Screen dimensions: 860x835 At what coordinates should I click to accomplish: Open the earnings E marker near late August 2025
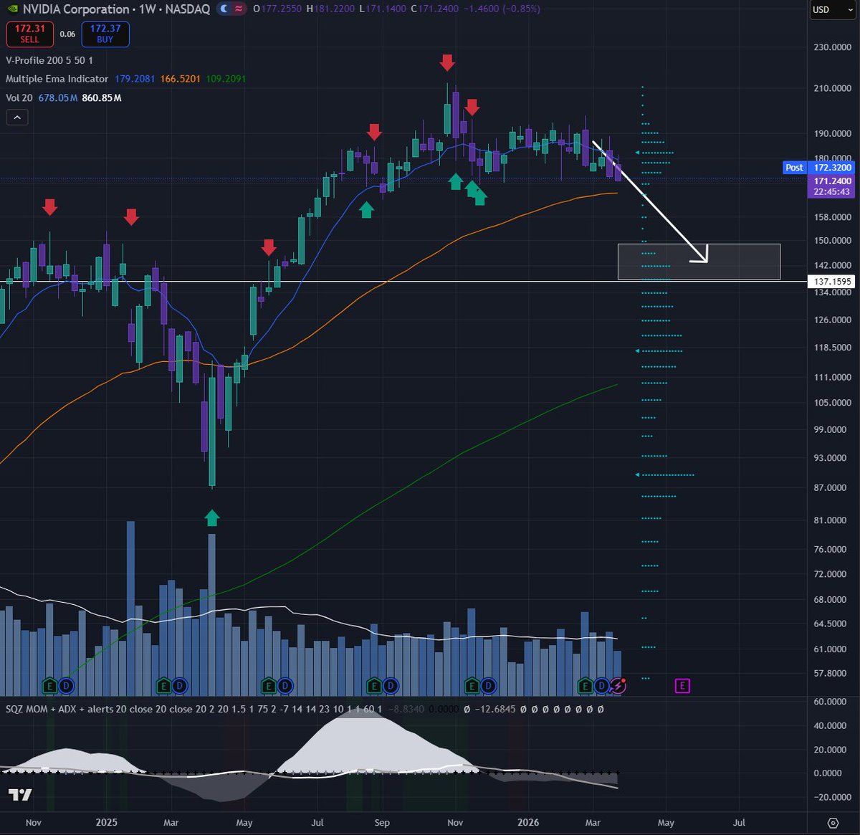click(373, 686)
